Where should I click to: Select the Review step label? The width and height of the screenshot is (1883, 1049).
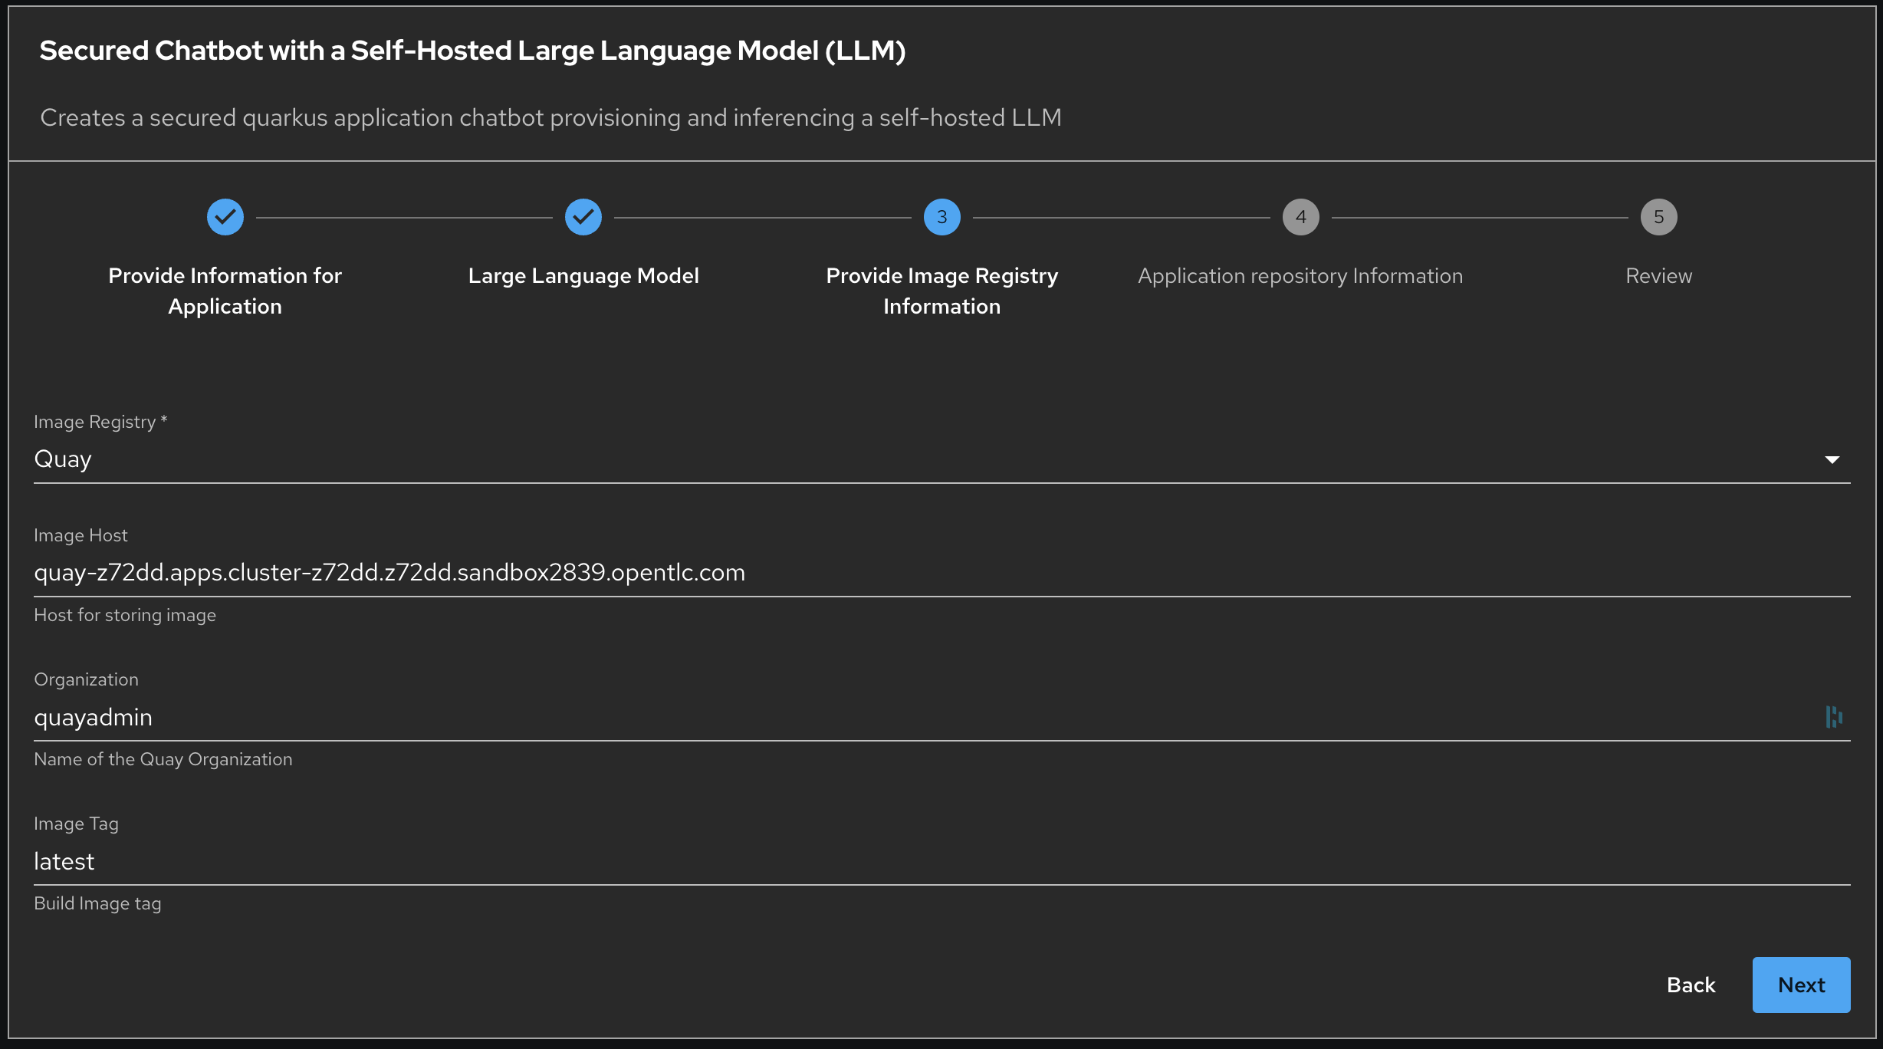tap(1658, 276)
